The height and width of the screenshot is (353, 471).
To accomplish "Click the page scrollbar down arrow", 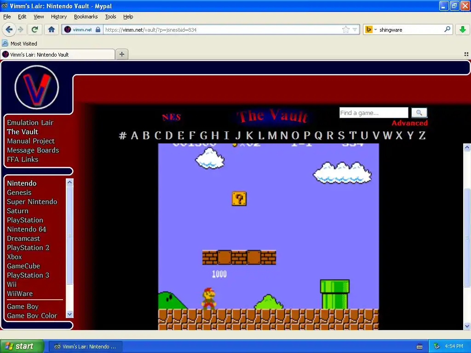I will [467, 326].
